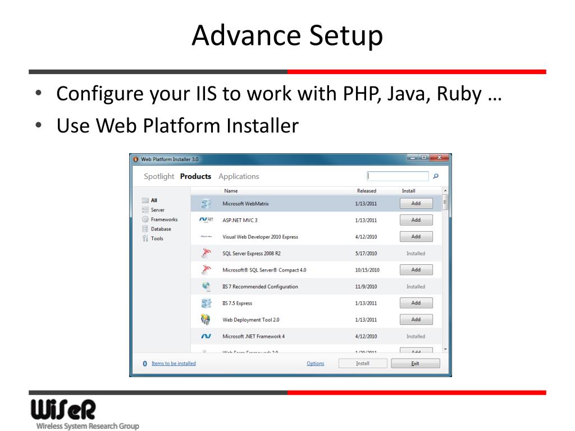Add Microsoft WebMatrix to install list
This screenshot has height=431, width=575.
pyautogui.click(x=416, y=203)
